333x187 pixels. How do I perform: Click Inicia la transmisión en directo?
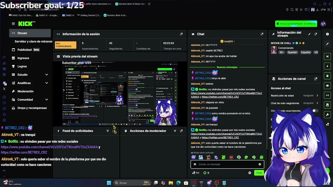pyautogui.click(x=296, y=24)
